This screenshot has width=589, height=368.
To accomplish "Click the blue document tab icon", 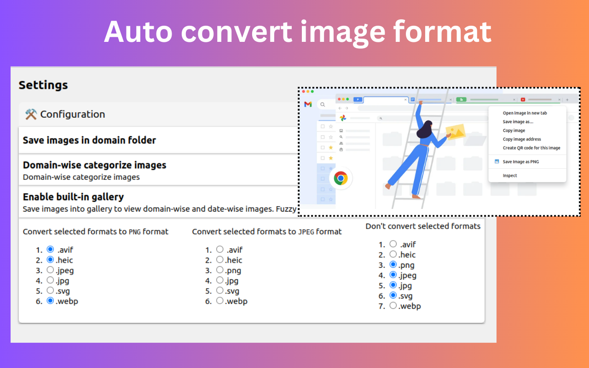I will coord(413,99).
